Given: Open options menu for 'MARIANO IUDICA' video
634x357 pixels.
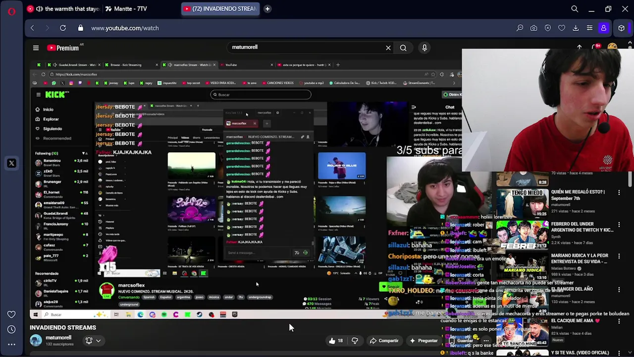Looking at the screenshot, I should 619,256.
